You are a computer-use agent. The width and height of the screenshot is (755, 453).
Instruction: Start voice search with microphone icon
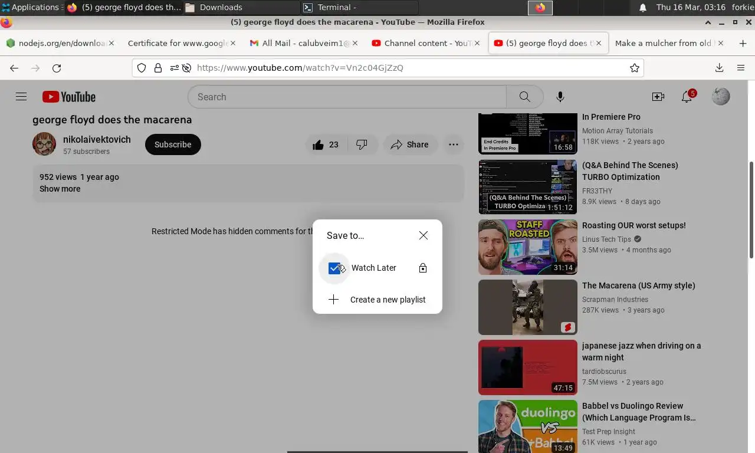(560, 97)
